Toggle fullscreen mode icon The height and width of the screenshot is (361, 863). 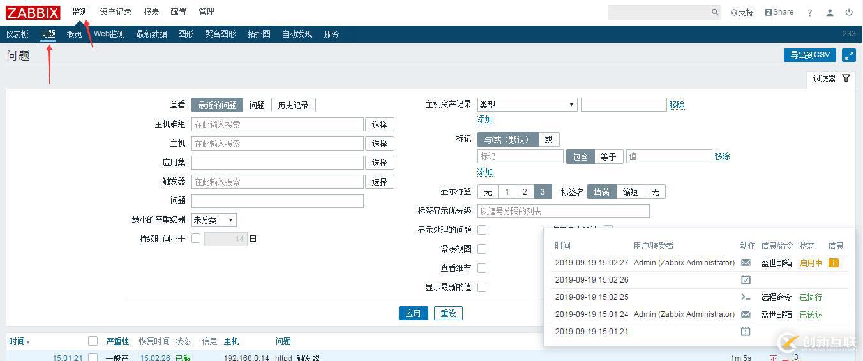pyautogui.click(x=849, y=55)
